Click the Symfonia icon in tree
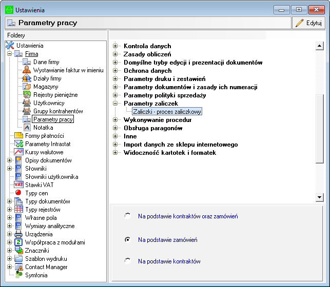 18,275
